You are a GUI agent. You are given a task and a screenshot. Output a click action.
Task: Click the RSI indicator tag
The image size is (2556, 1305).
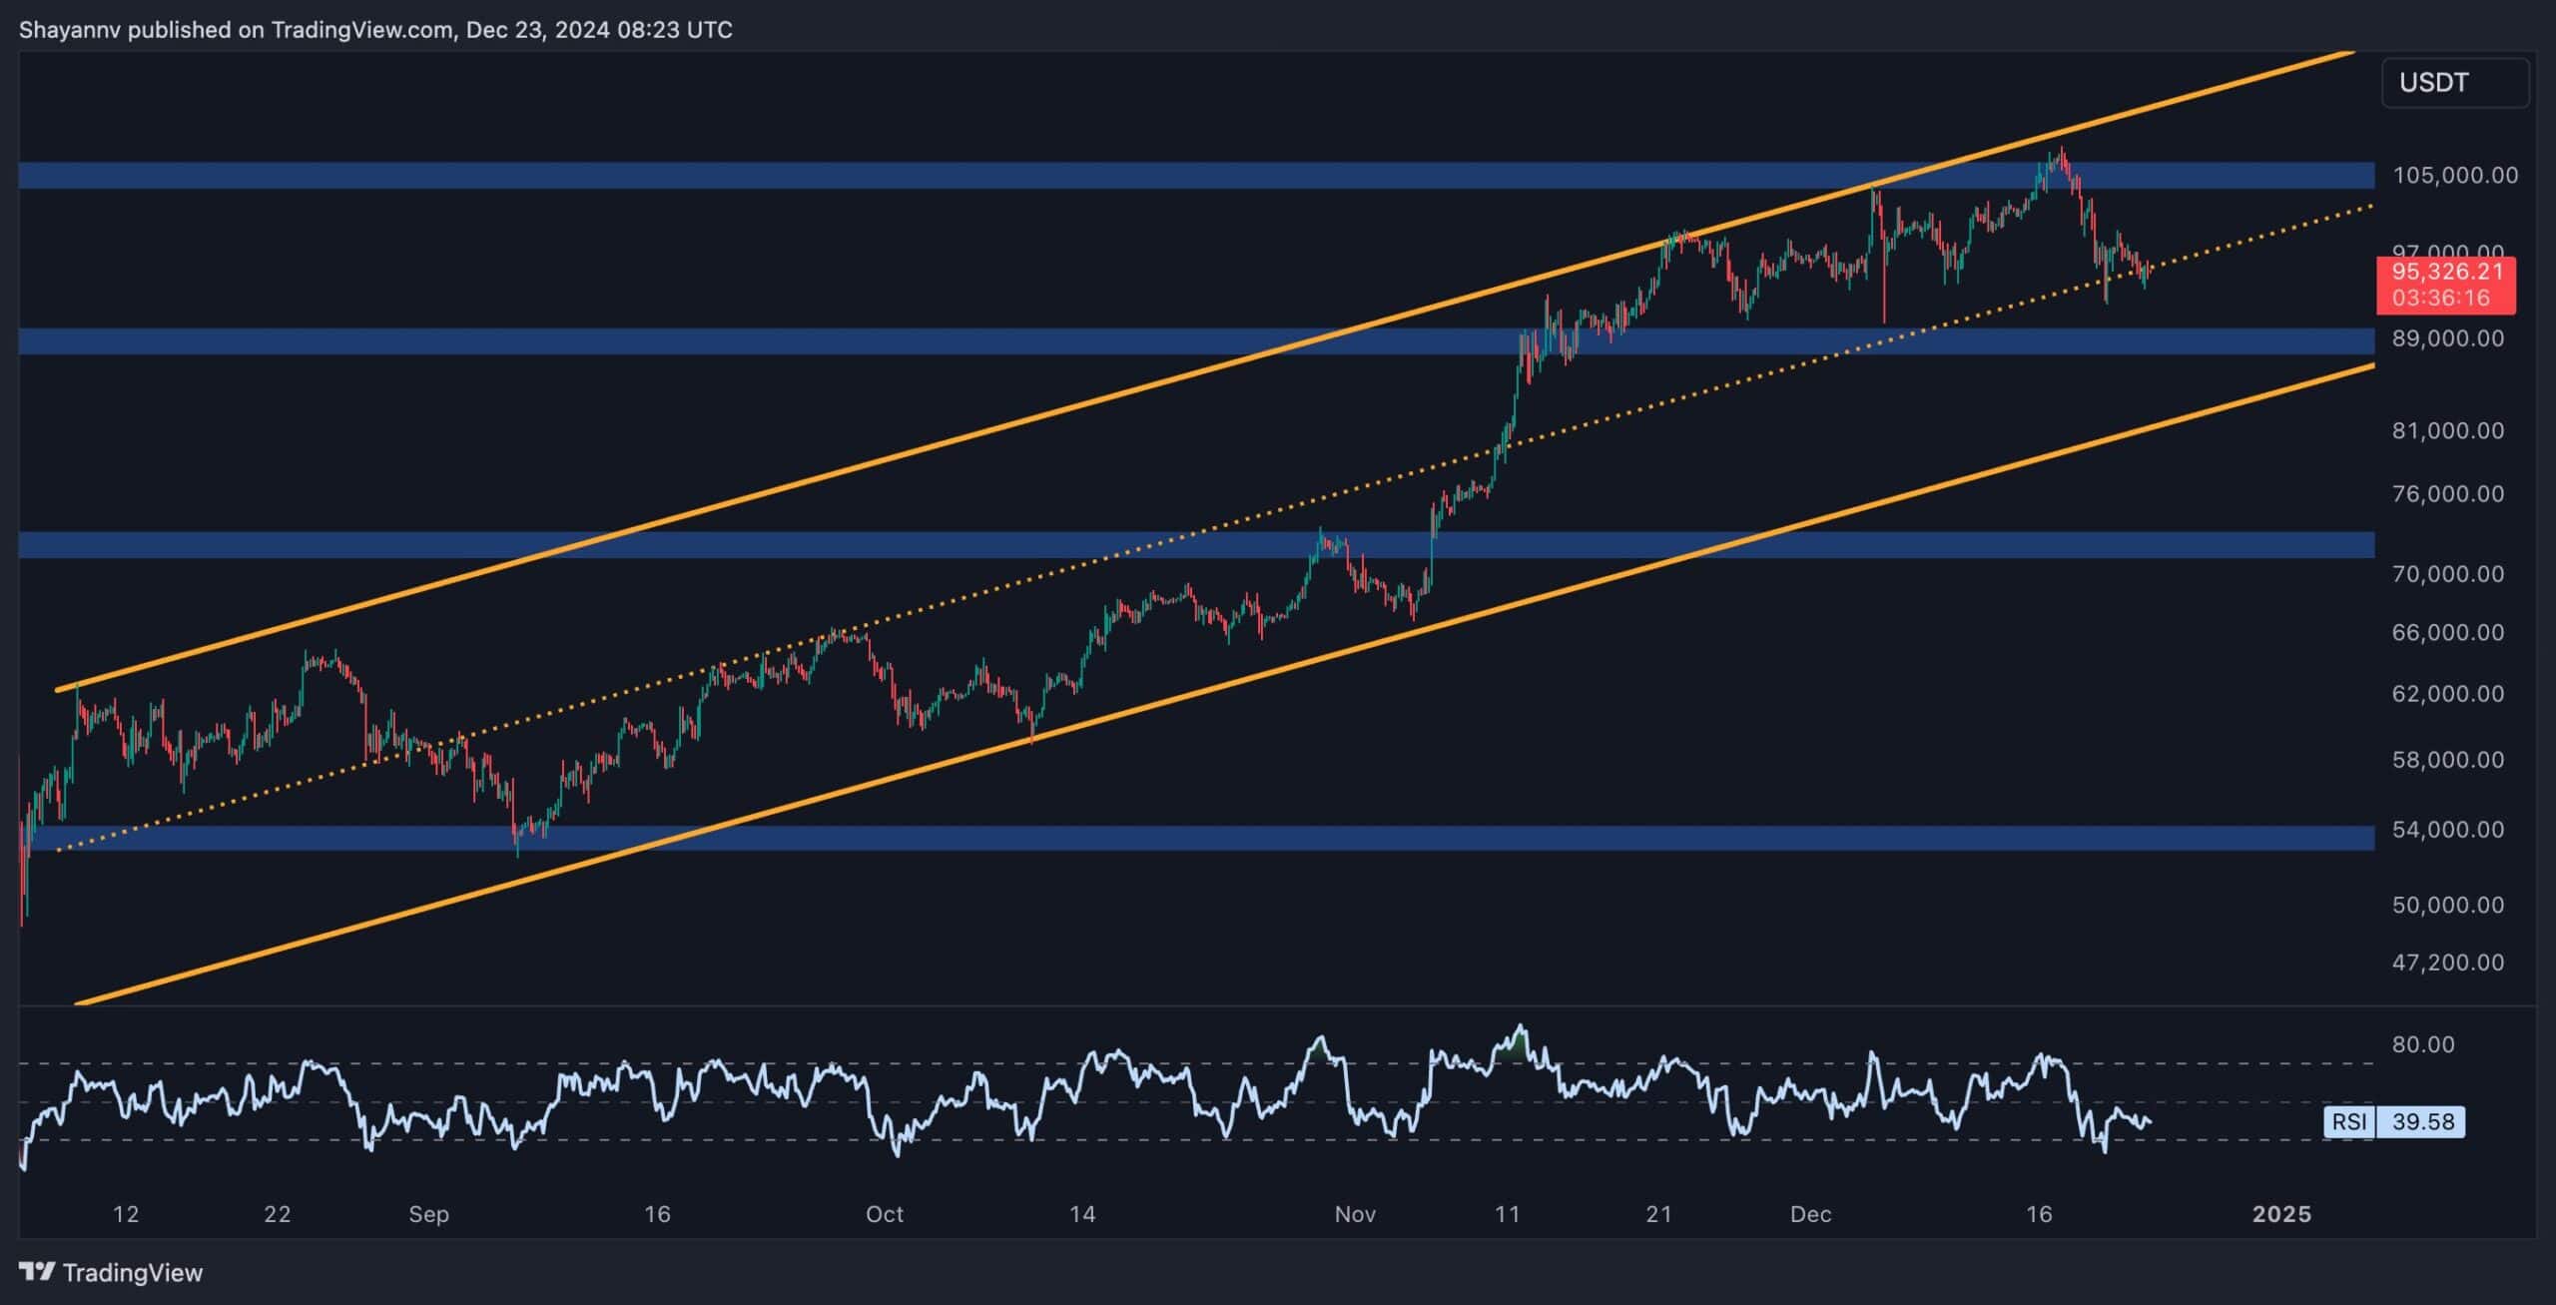pyautogui.click(x=2349, y=1121)
